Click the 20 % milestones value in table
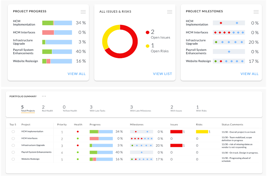267x176 pixels. click(159, 146)
